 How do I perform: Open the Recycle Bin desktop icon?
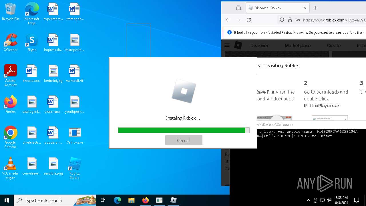(x=11, y=12)
